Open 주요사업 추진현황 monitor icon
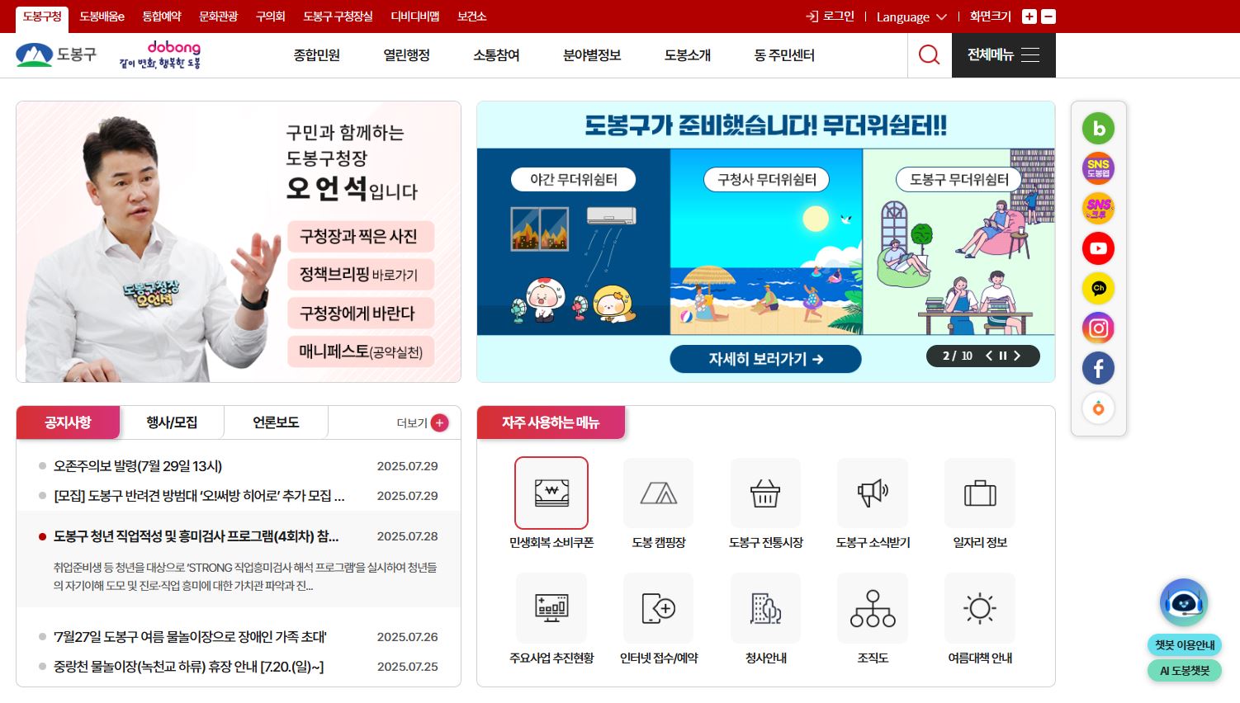The height and width of the screenshot is (703, 1240). (x=551, y=608)
